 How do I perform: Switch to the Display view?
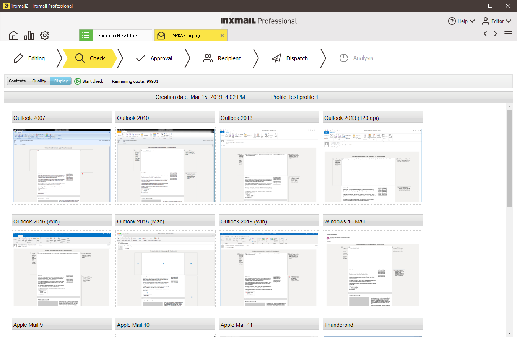(61, 81)
